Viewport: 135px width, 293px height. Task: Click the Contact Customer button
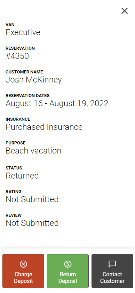112,271
